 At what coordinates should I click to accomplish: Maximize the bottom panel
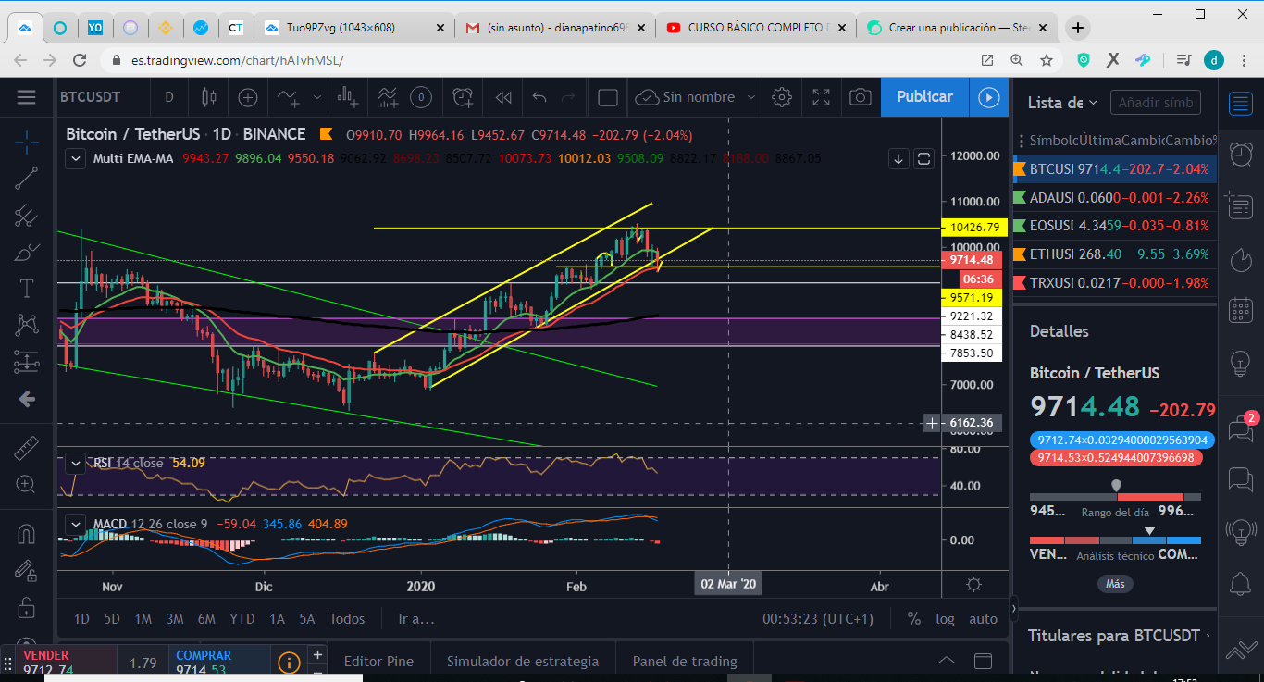[983, 662]
